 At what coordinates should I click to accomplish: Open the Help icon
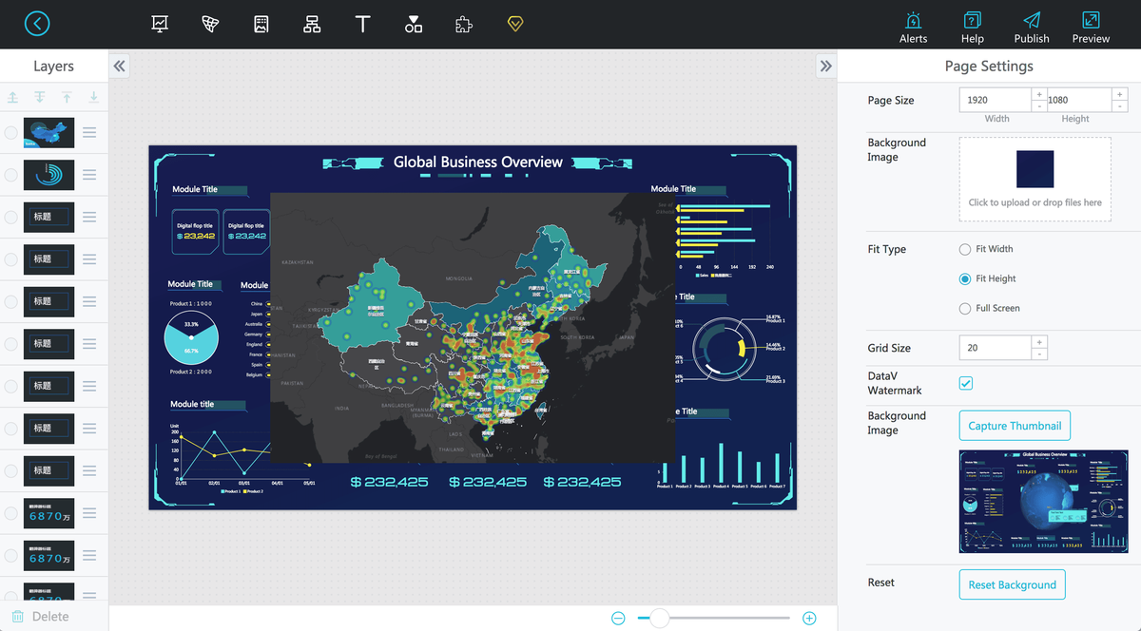tap(972, 28)
